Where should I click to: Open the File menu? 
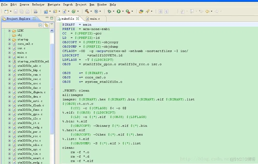[4, 4]
